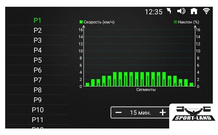The height and width of the screenshot is (135, 218).
Task: Pick program P4
Action: pyautogui.click(x=38, y=50)
